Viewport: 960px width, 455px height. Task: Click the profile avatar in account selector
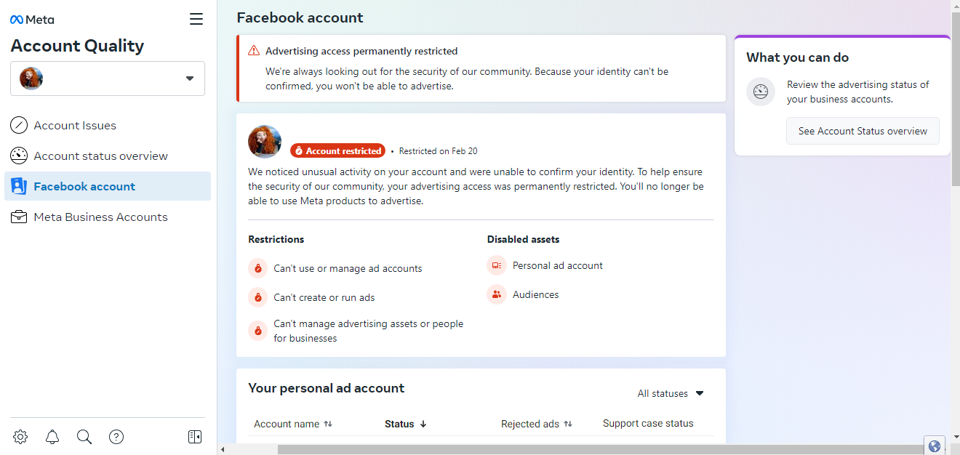coord(31,78)
